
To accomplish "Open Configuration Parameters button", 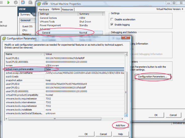I will click(153, 76).
